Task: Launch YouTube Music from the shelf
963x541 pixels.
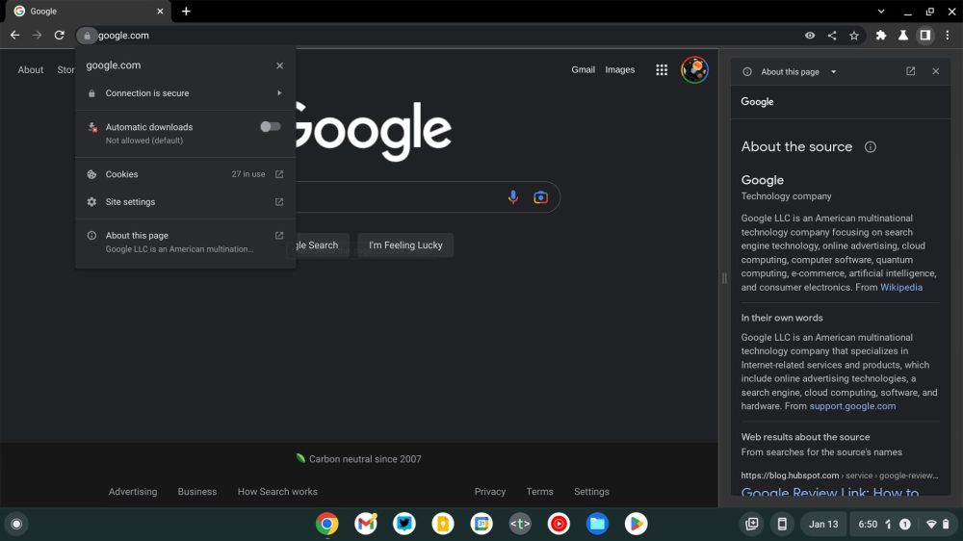Action: [559, 524]
